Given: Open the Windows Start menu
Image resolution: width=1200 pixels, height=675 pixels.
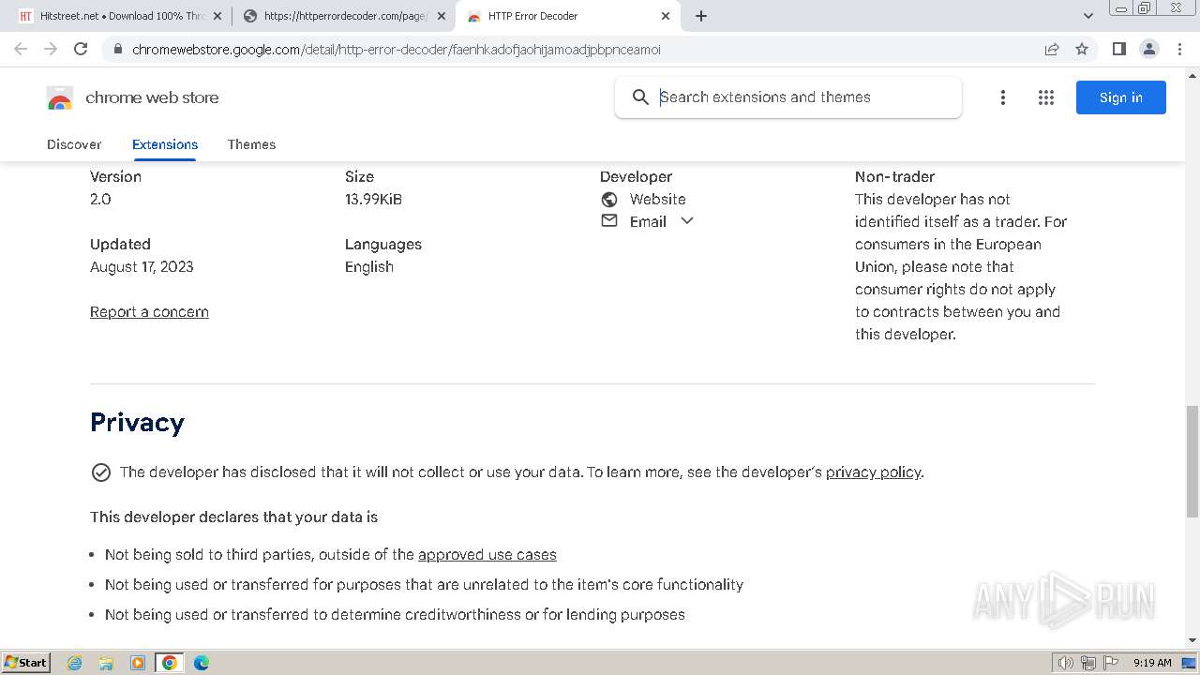Looking at the screenshot, I should pos(25,663).
